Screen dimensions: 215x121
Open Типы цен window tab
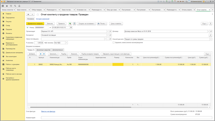[x=112, y=10]
